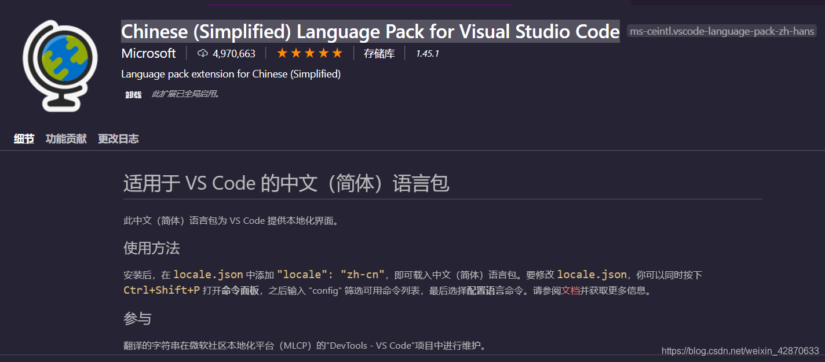Click the cloud download count icon
The height and width of the screenshot is (362, 825).
click(203, 53)
